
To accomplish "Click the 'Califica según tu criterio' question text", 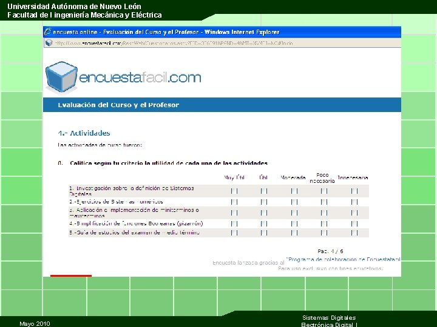I will pos(169,163).
